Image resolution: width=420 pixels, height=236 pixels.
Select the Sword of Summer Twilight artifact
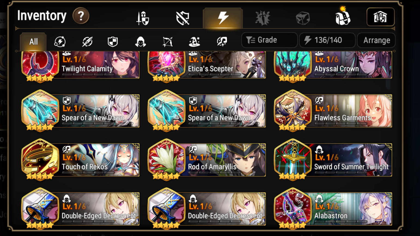(x=333, y=160)
